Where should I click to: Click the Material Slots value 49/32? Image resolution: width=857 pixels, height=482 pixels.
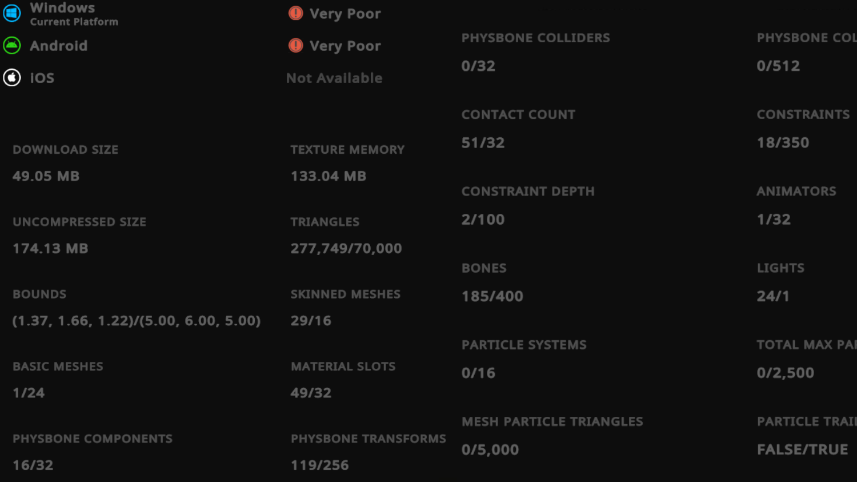[310, 393]
